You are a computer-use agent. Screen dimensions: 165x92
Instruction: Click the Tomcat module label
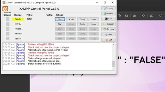[18, 39]
